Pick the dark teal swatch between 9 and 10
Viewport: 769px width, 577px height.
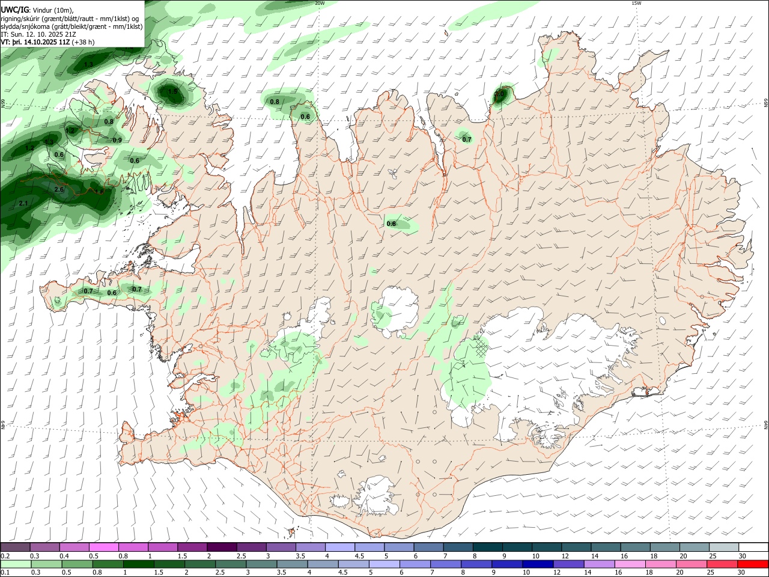[516, 547]
